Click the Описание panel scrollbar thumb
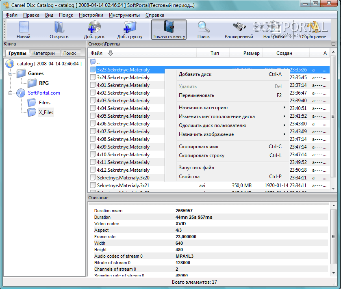 coord(333,237)
